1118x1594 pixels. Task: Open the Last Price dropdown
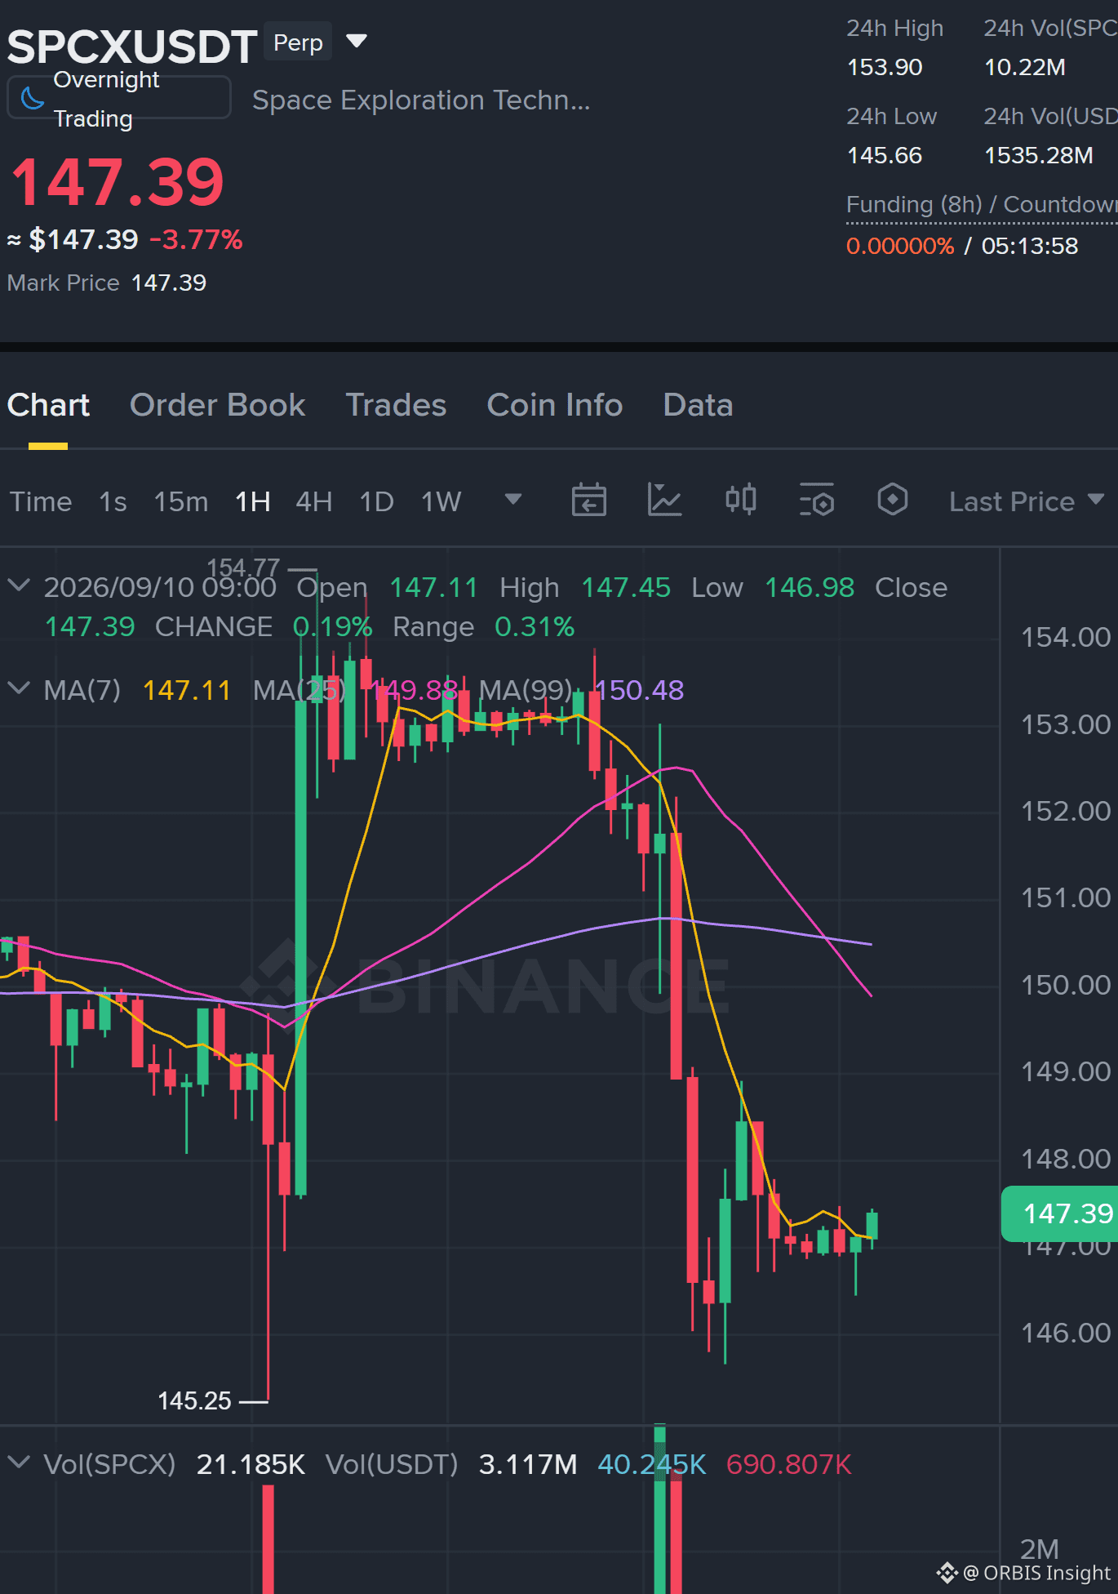tap(1027, 501)
